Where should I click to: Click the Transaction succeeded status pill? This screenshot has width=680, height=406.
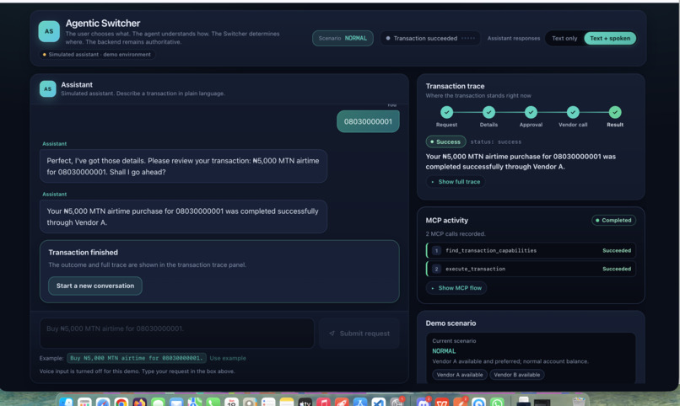[x=430, y=38]
